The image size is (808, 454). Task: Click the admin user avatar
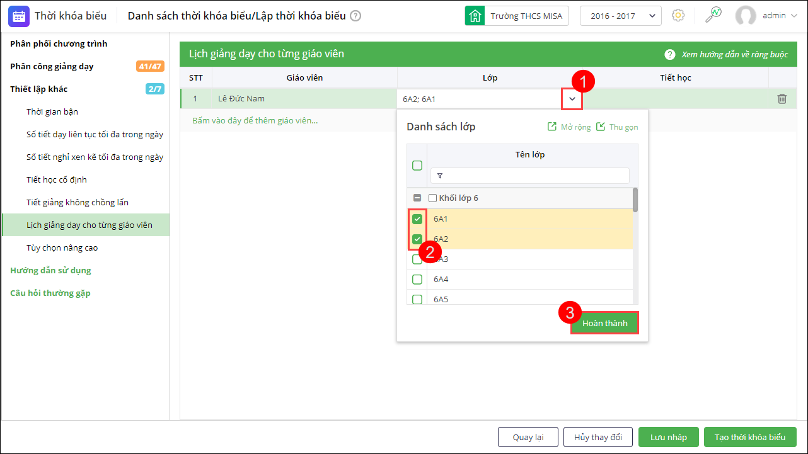point(746,16)
